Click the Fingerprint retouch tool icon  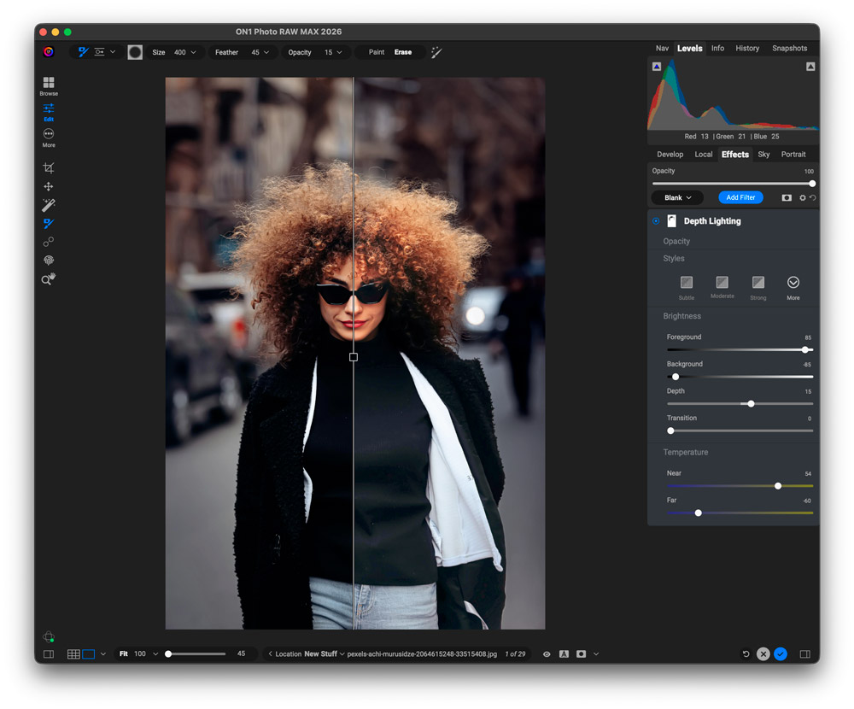[x=49, y=261]
